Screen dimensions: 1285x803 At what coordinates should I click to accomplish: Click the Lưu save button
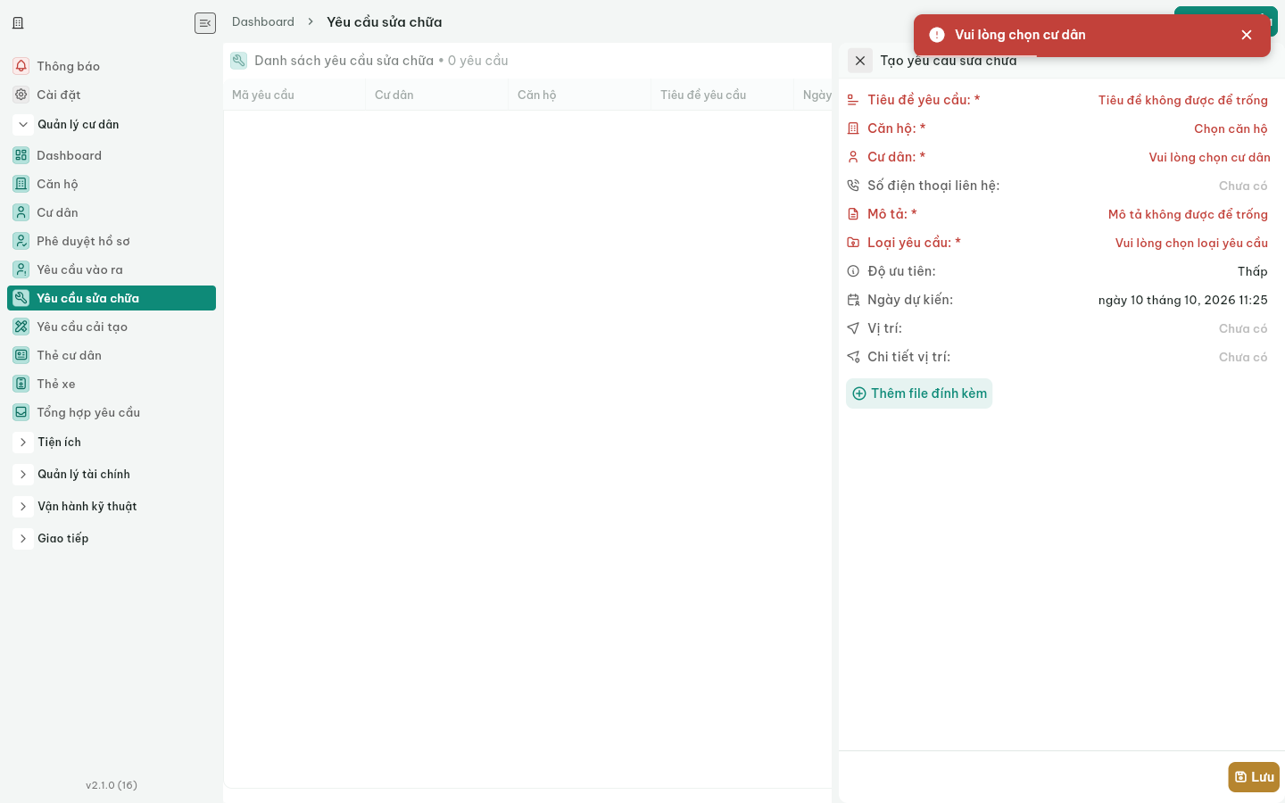tap(1254, 777)
